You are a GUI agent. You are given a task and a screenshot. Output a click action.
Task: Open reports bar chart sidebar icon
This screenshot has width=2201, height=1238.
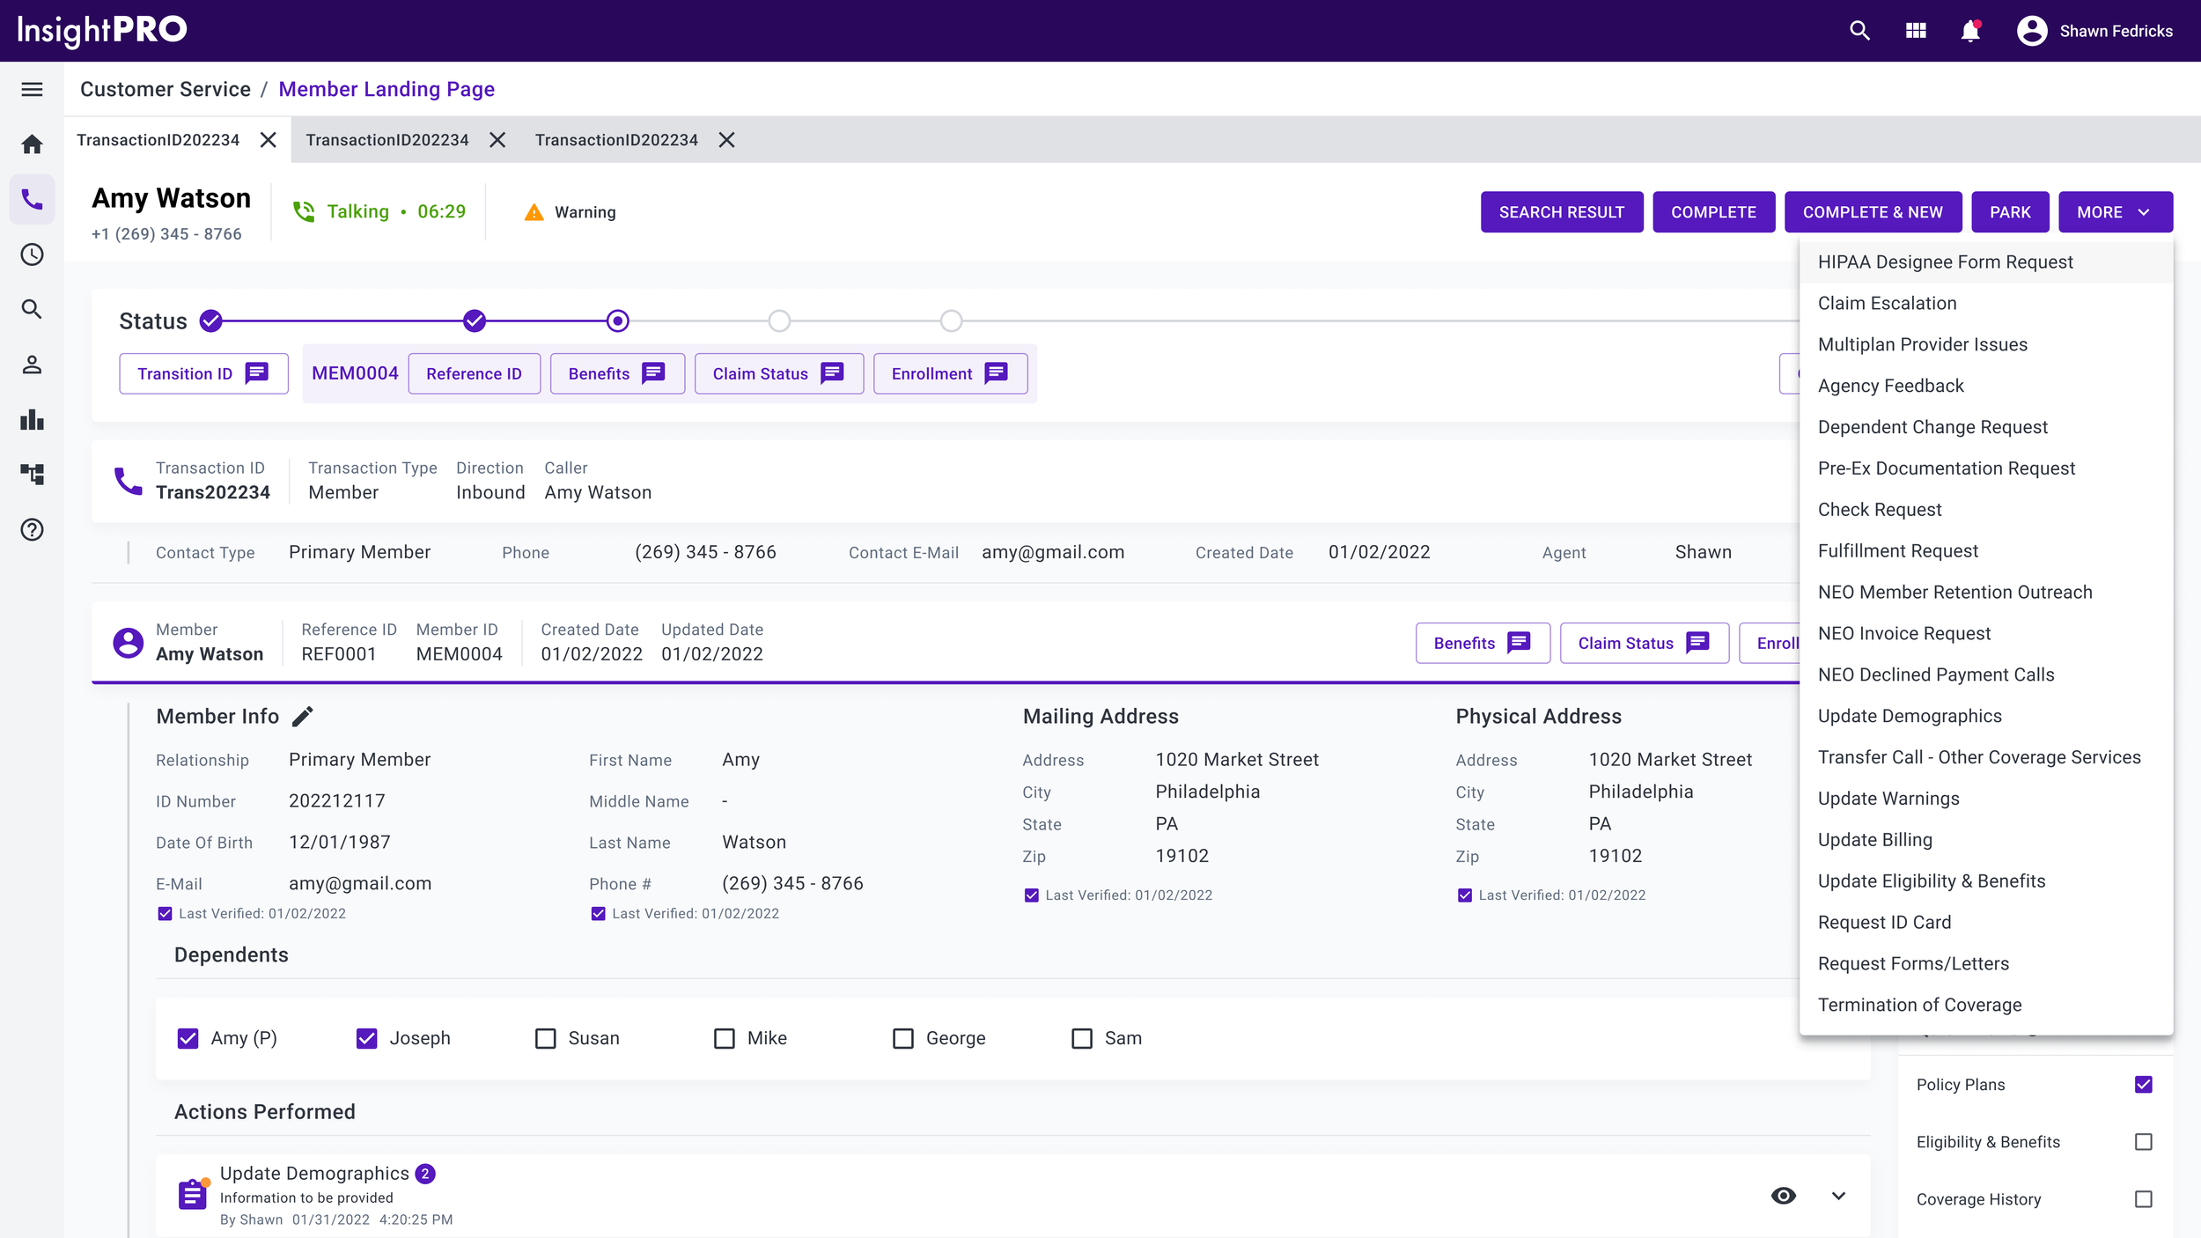pos(32,419)
